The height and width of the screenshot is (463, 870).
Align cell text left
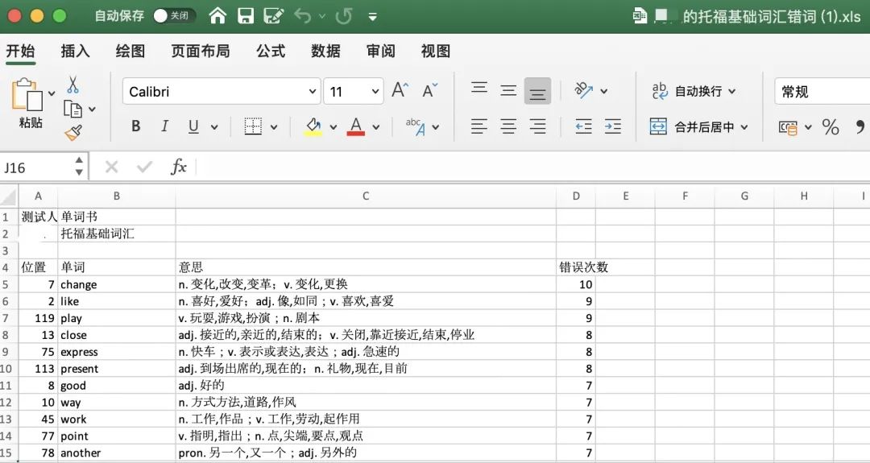479,126
